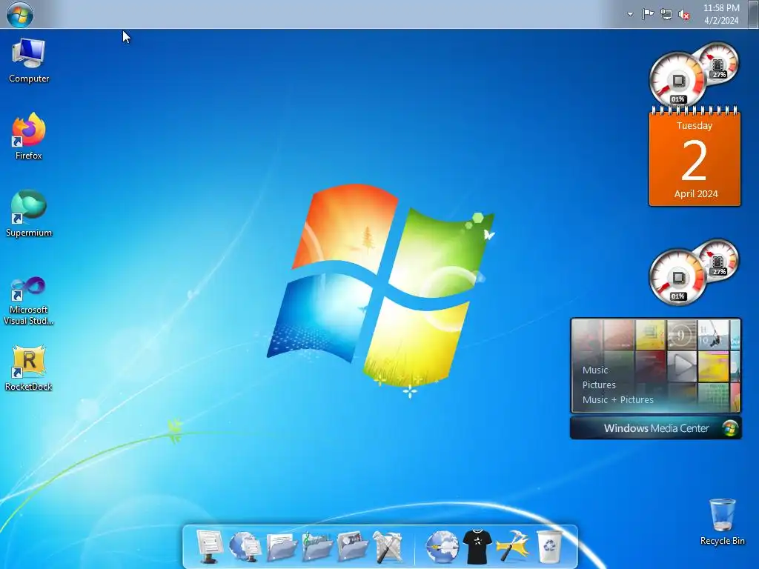Show hidden tray icons arrow
This screenshot has height=569, width=759.
[x=630, y=14]
